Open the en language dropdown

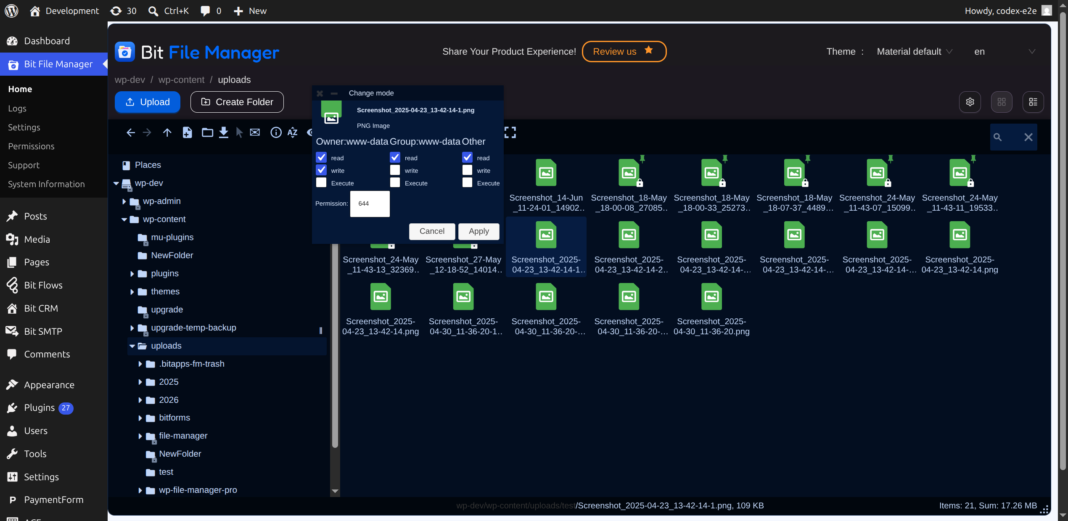tap(1004, 52)
